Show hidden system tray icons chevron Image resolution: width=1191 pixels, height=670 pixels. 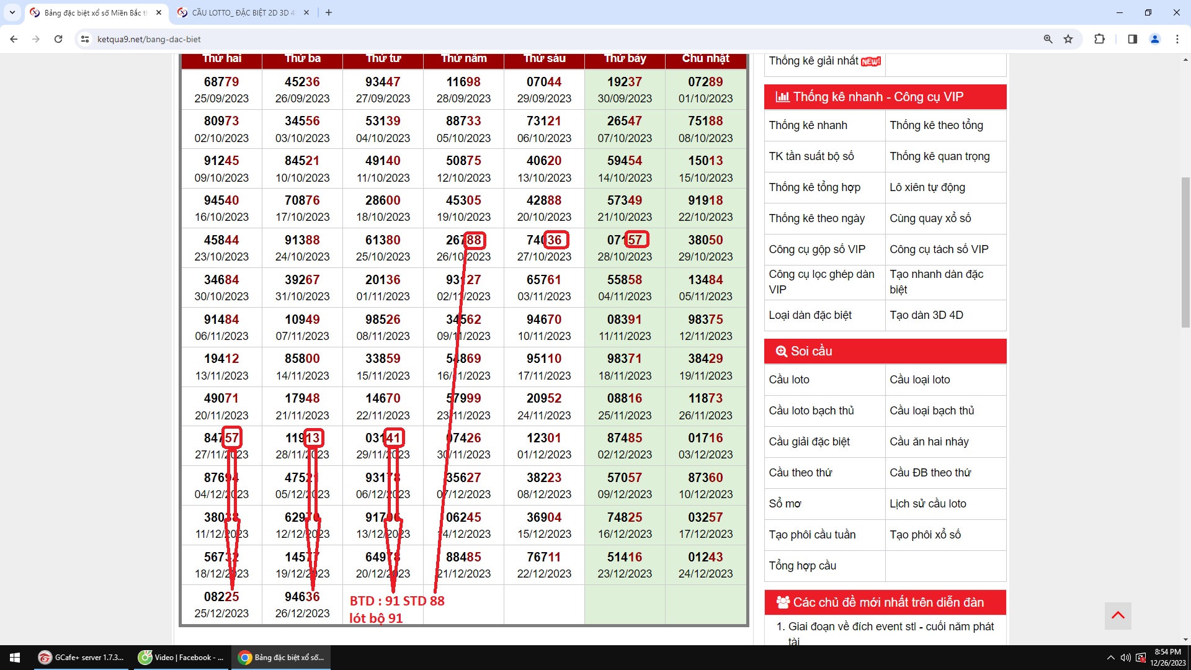coord(1110,658)
